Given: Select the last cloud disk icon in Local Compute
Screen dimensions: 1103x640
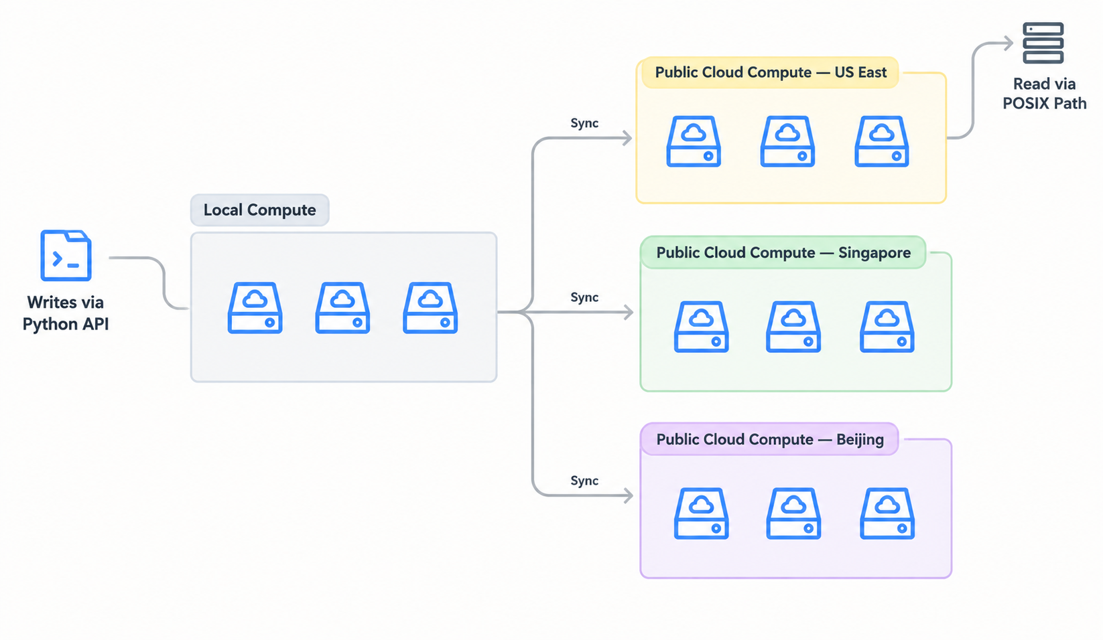Looking at the screenshot, I should (430, 307).
